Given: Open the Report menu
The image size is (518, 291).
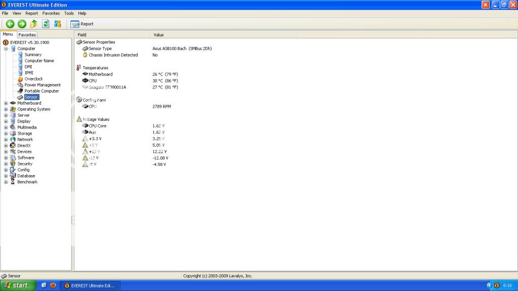Looking at the screenshot, I should coord(32,13).
